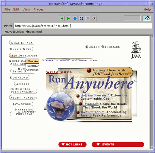This screenshot has width=155, height=153.
Task: Click the vertical scrollbar thumb
Action: tap(152, 69)
